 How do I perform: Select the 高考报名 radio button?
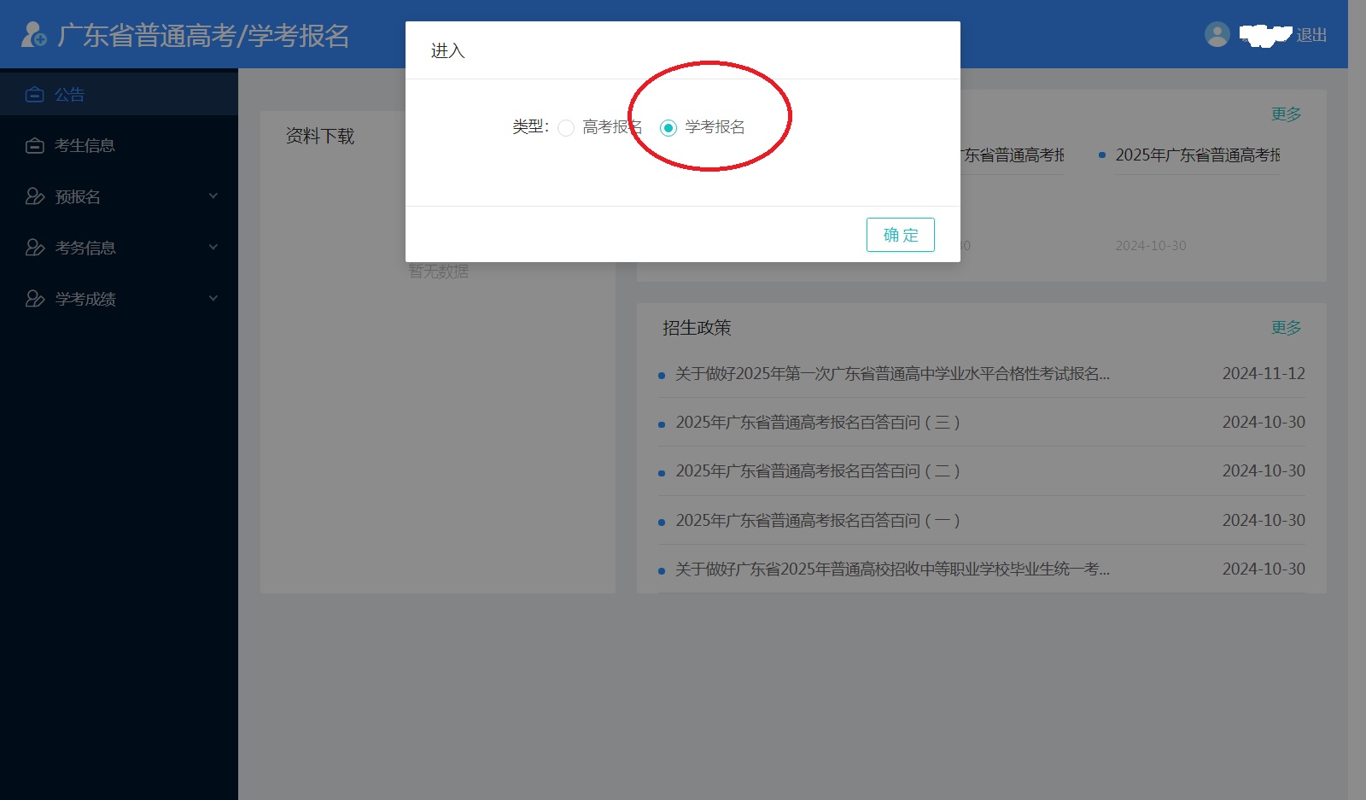pos(566,128)
